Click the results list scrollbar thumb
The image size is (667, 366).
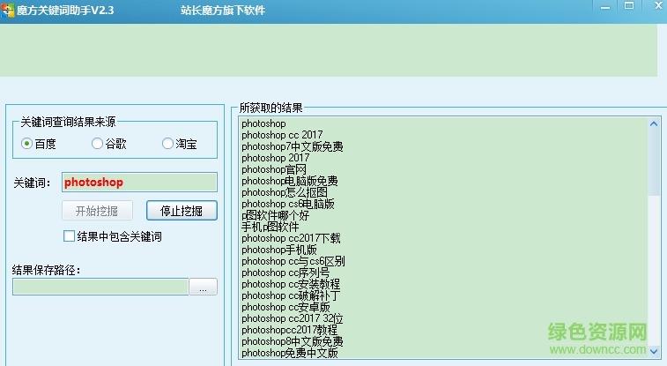click(654, 162)
